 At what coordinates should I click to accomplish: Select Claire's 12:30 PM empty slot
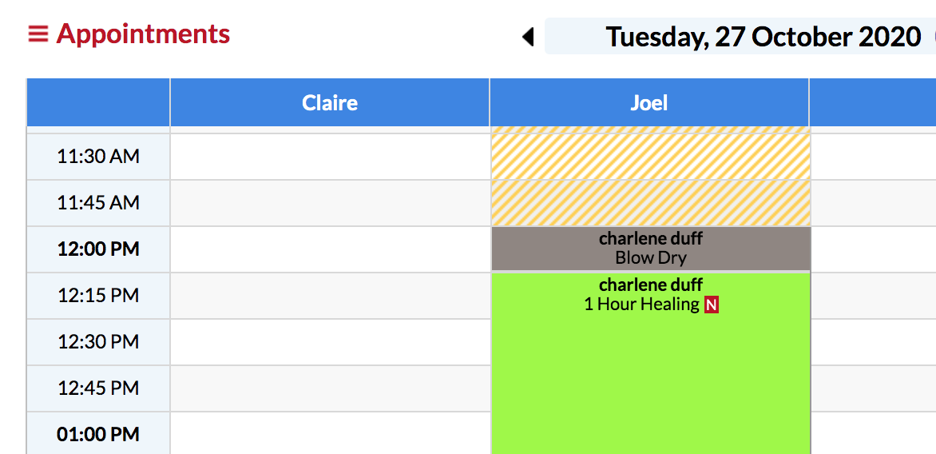(x=330, y=341)
